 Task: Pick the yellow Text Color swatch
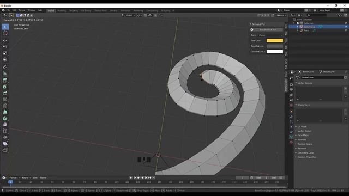click(275, 41)
